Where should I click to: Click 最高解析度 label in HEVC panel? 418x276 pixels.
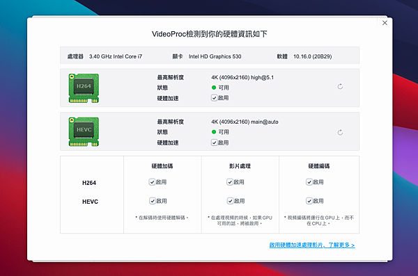click(171, 122)
